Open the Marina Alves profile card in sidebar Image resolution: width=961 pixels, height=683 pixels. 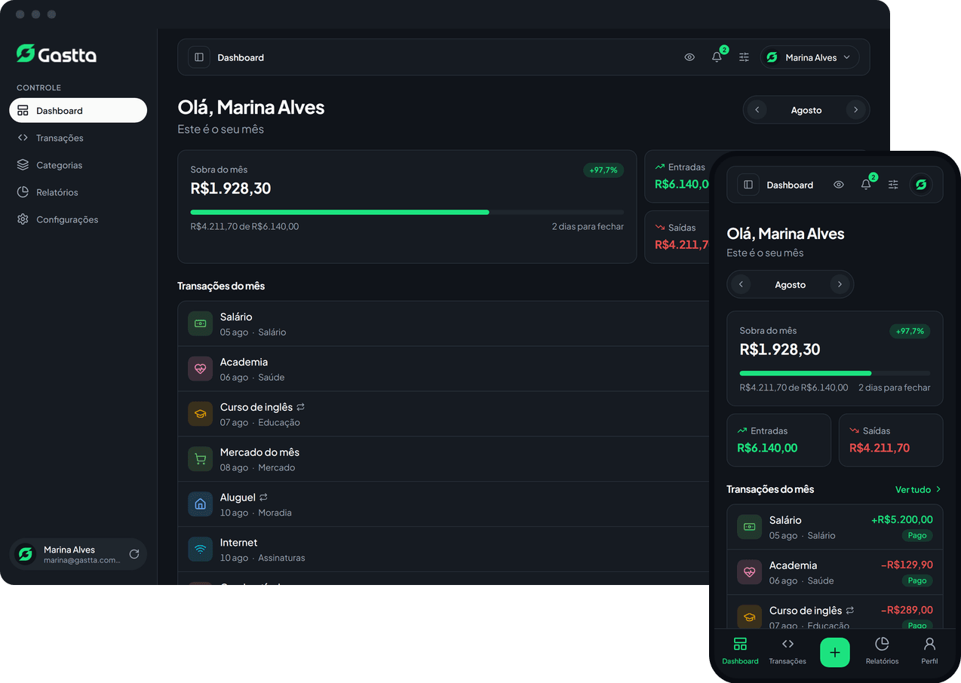pos(78,554)
